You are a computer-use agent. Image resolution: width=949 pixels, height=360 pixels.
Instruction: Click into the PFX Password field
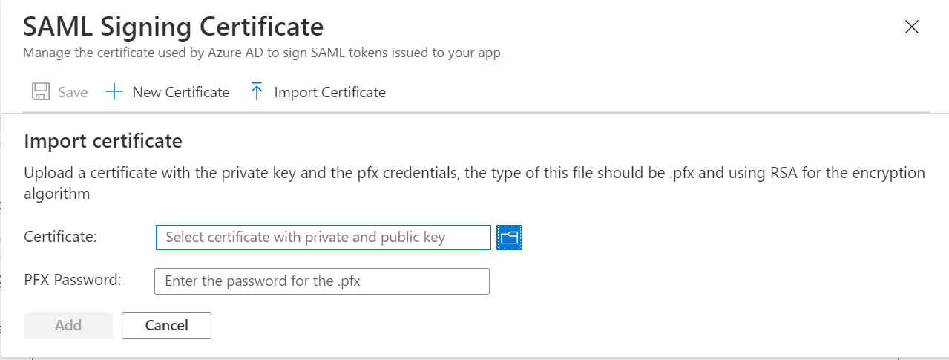tap(321, 281)
